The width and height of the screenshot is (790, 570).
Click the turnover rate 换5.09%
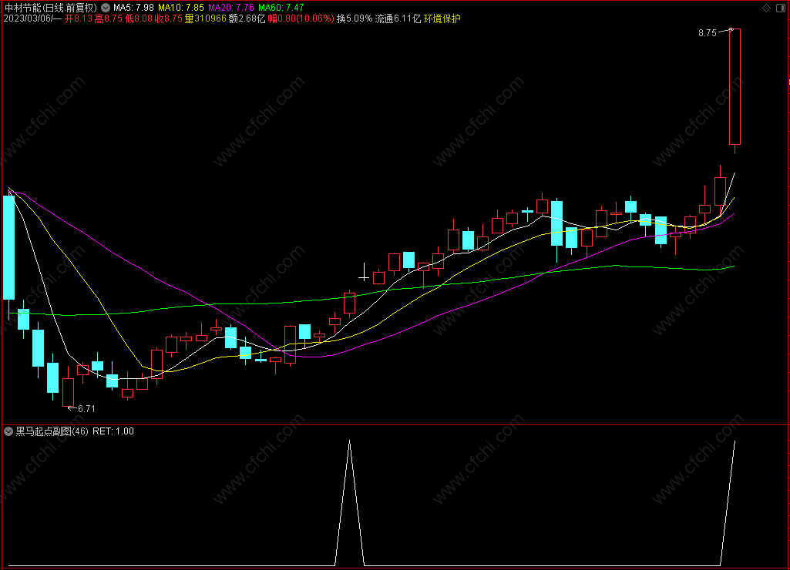(x=355, y=18)
